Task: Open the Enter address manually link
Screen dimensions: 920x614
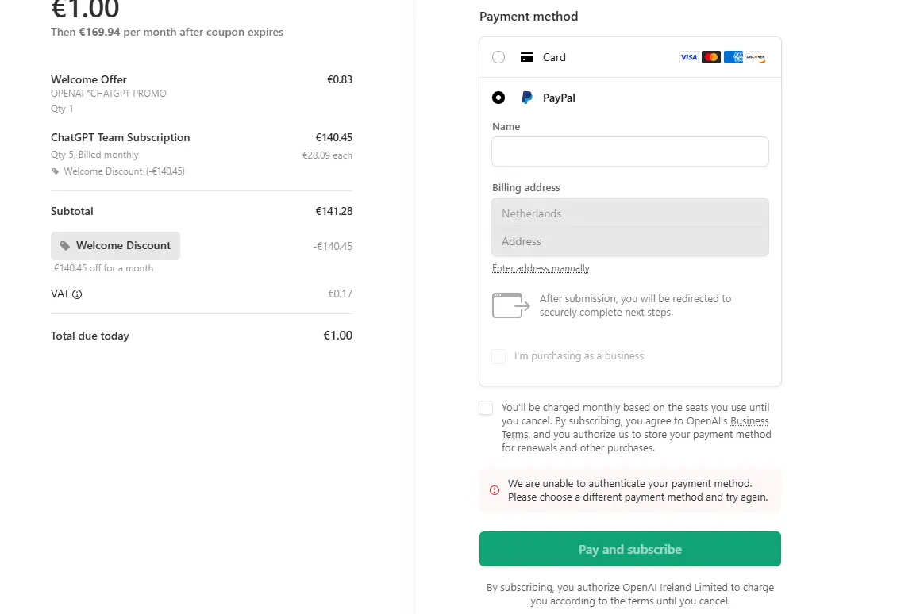Action: [x=541, y=268]
